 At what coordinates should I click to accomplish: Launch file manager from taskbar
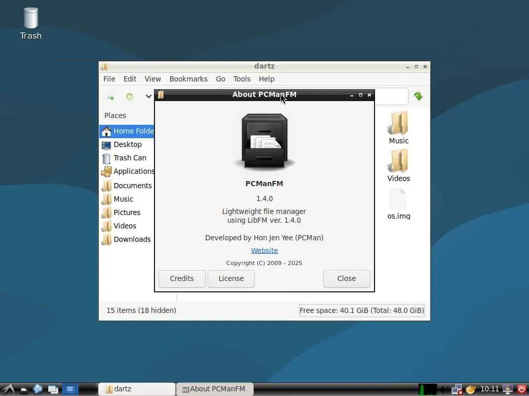(x=24, y=390)
